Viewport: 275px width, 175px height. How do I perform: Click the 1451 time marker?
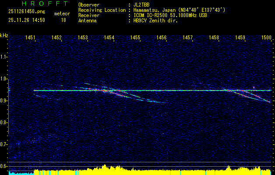(x=31, y=38)
